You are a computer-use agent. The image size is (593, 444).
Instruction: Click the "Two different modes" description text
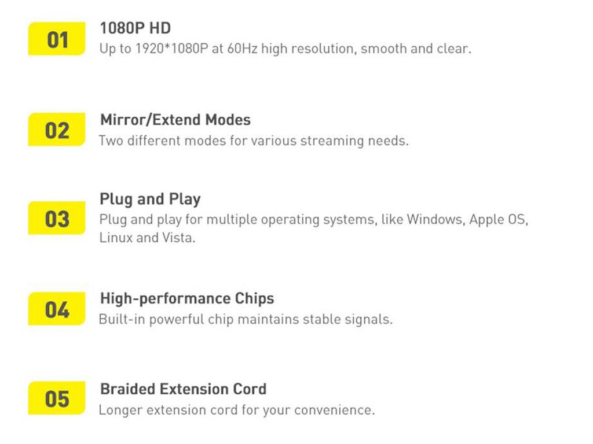(x=253, y=140)
